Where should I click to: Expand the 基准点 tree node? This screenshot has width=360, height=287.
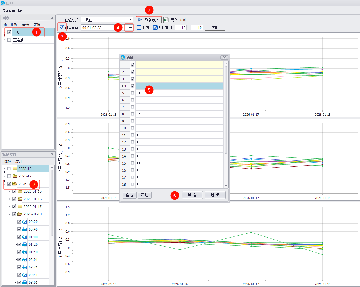click(x=4, y=40)
